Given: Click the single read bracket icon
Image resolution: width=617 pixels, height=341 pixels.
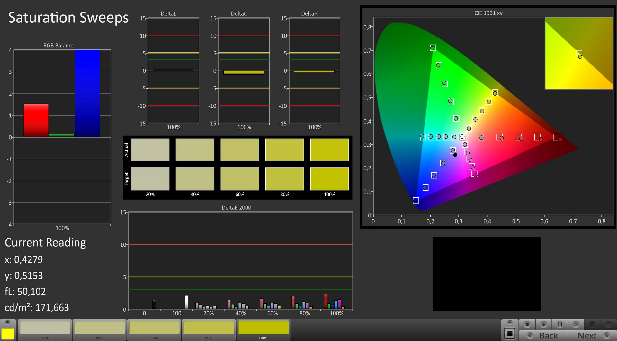Looking at the screenshot, I should 559,324.
